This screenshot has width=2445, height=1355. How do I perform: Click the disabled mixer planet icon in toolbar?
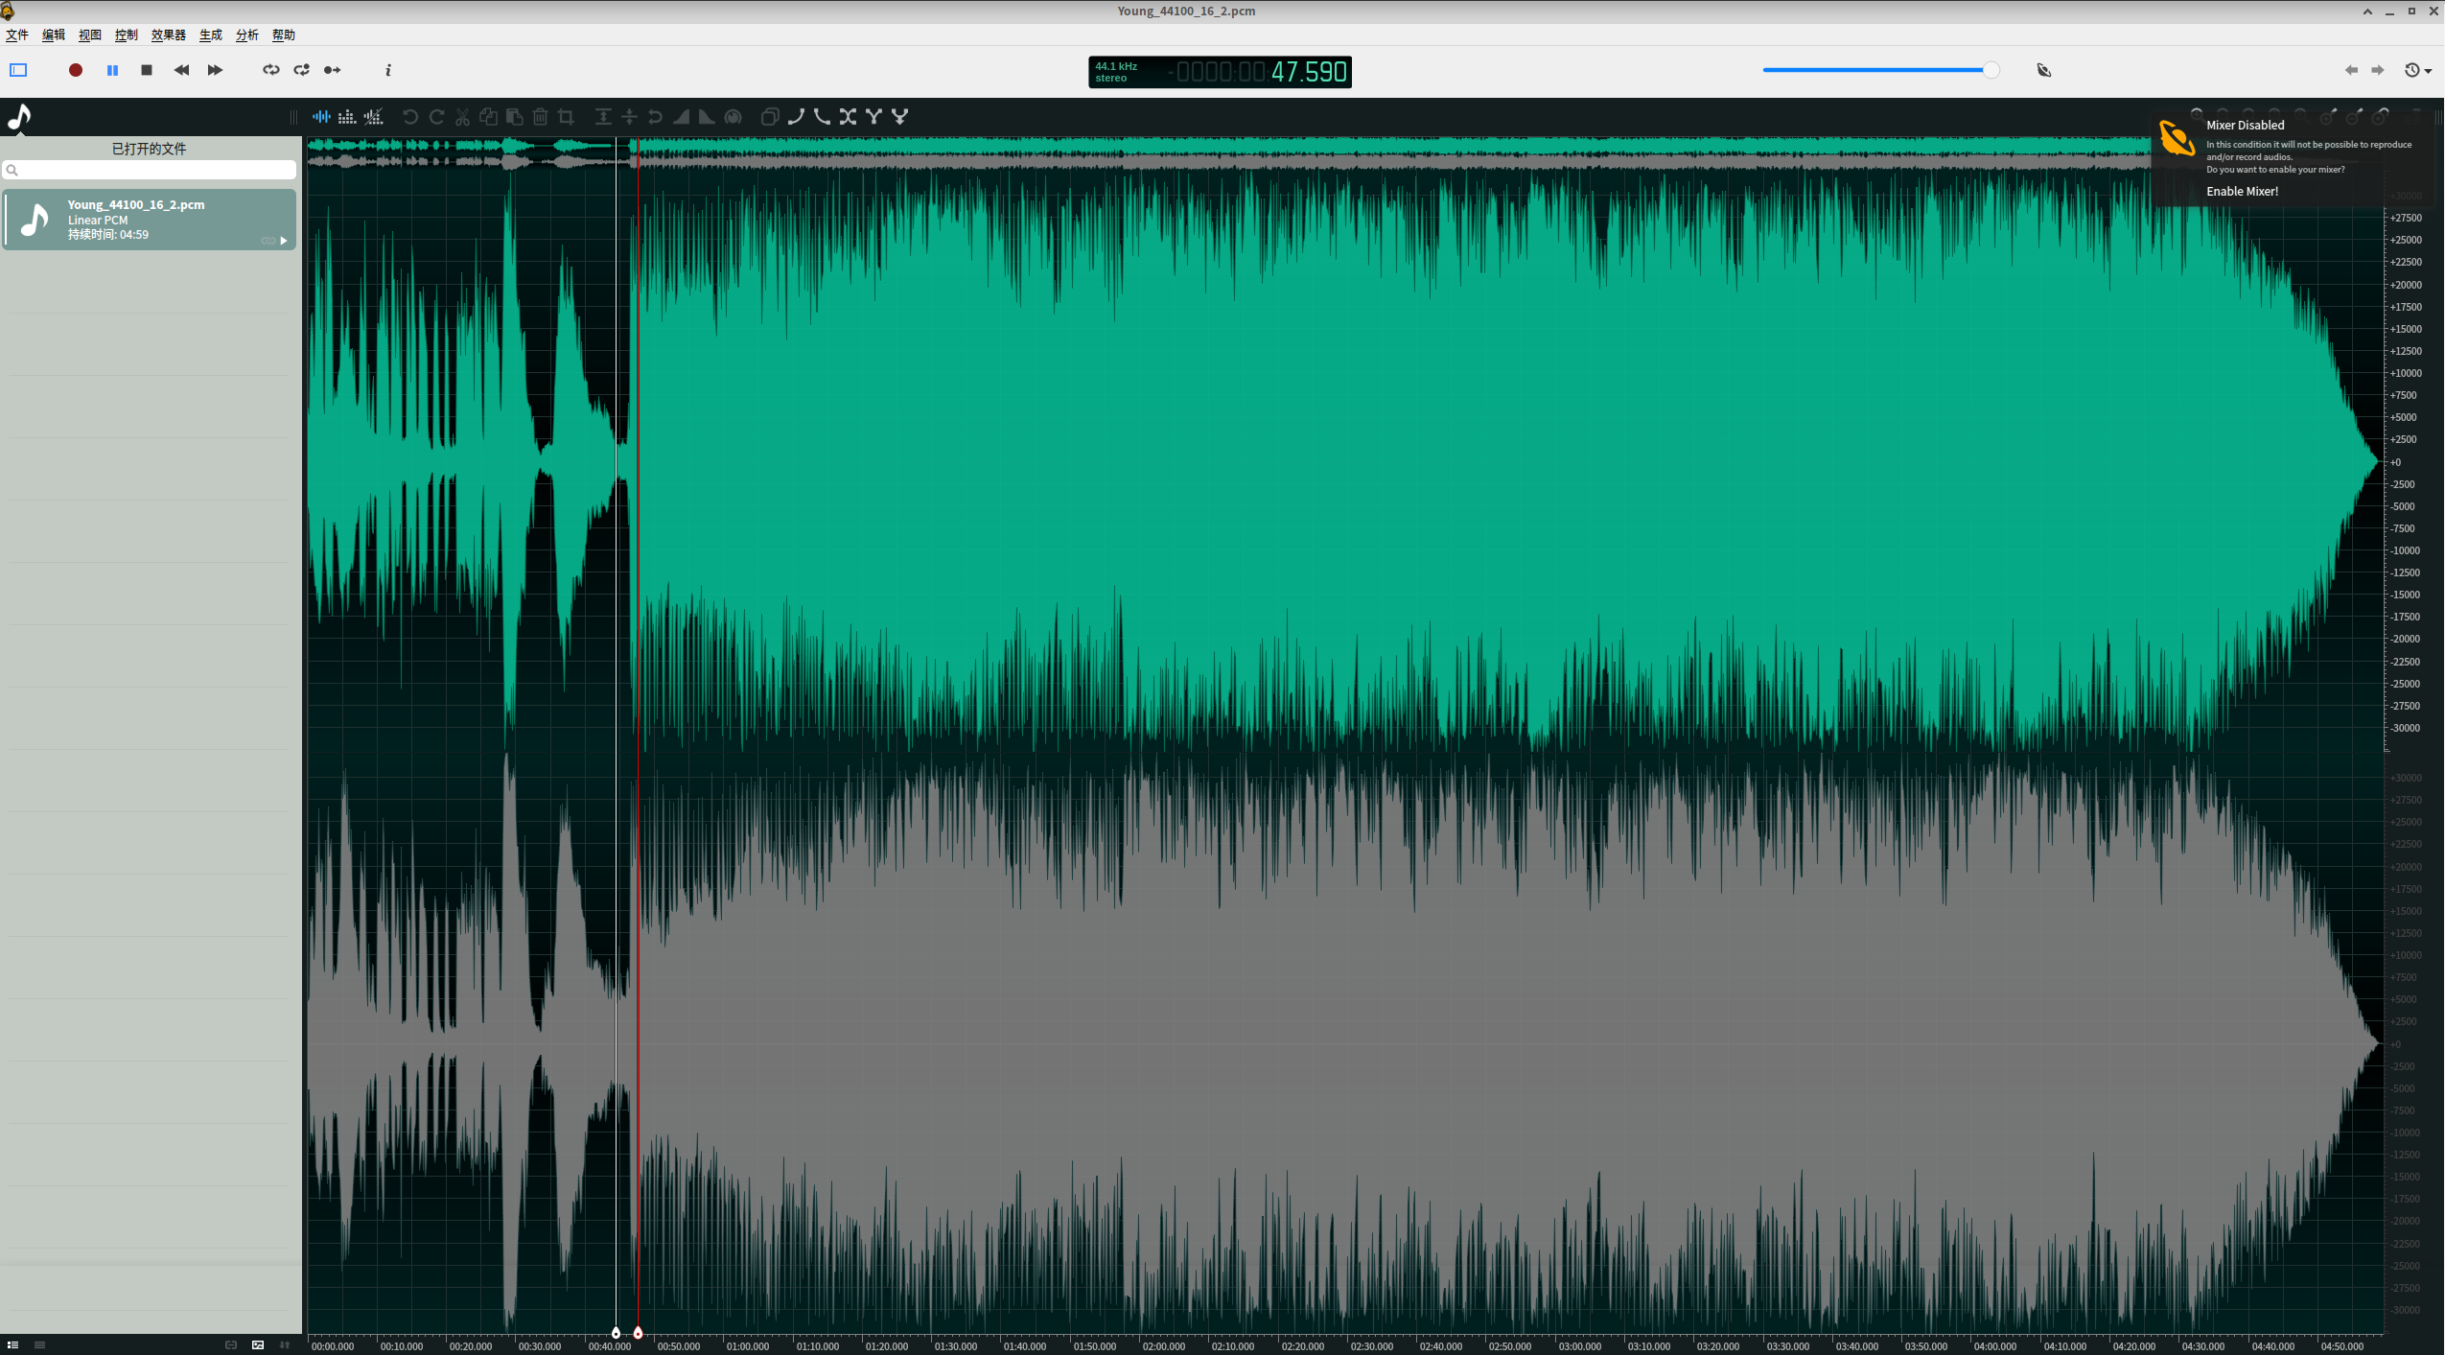(2043, 70)
